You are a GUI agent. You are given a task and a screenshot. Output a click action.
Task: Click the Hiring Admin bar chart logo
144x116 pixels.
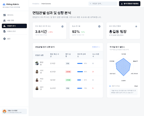tap(4, 4)
